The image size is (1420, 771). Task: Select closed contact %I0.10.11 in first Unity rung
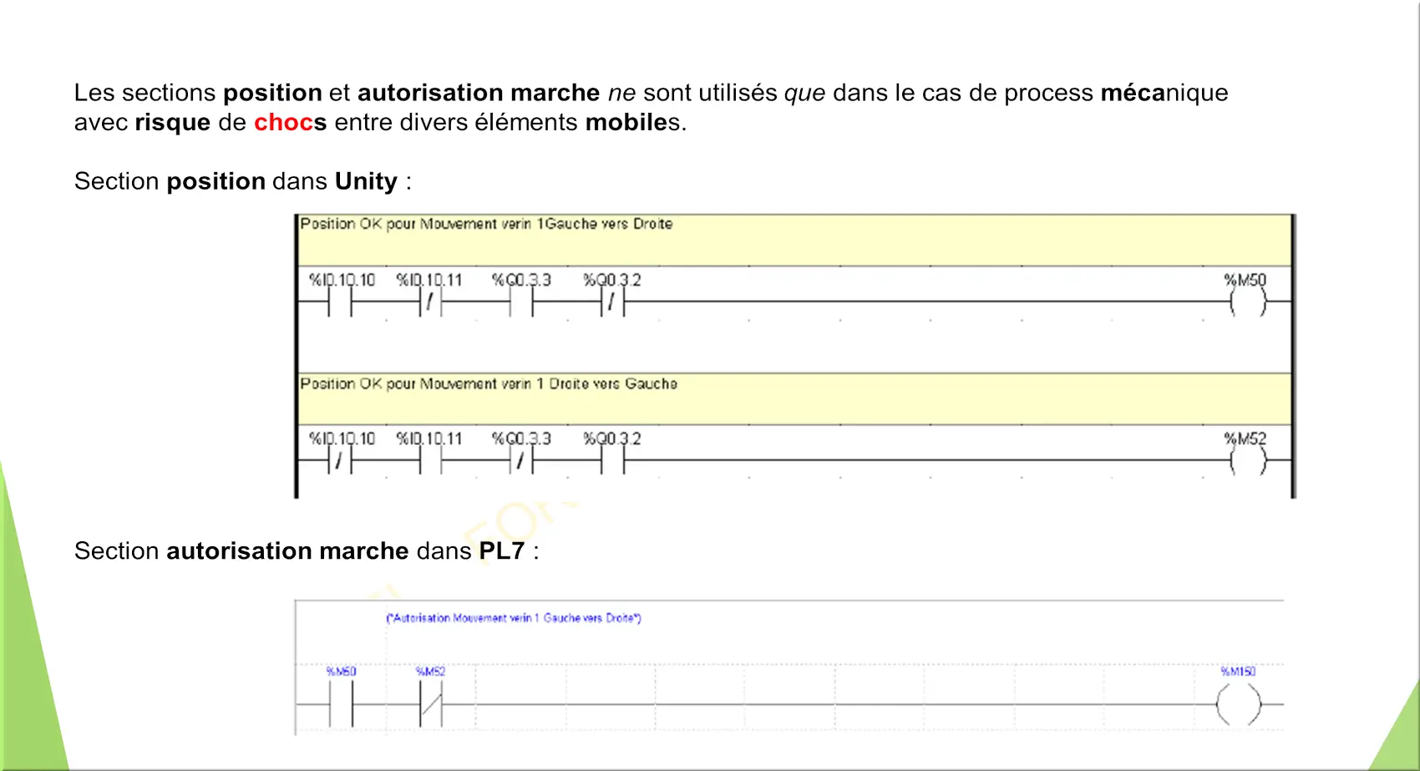[430, 302]
